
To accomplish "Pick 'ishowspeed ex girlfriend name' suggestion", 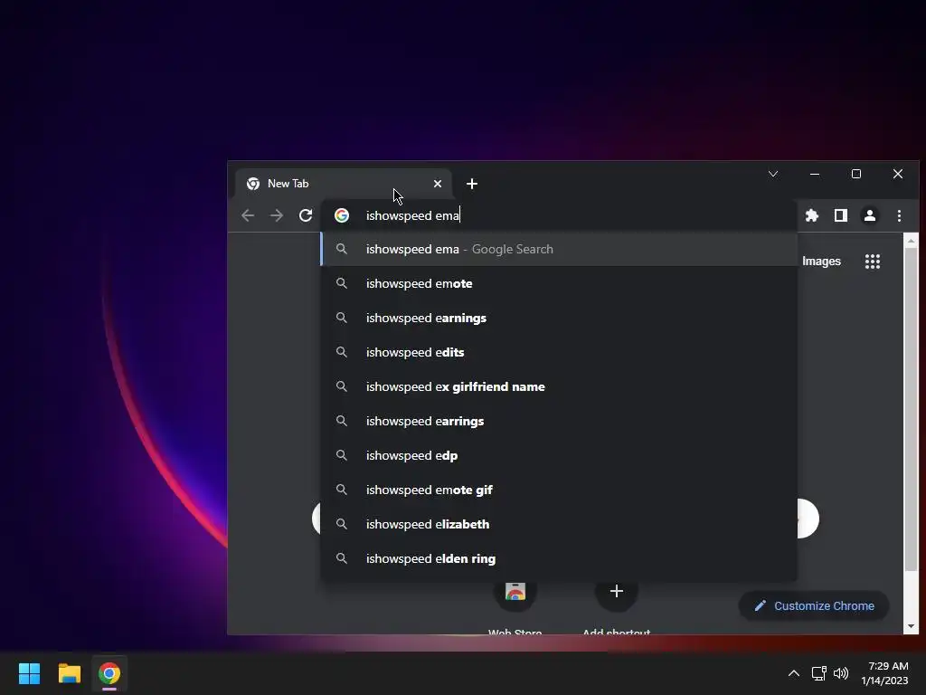I will coord(559,386).
